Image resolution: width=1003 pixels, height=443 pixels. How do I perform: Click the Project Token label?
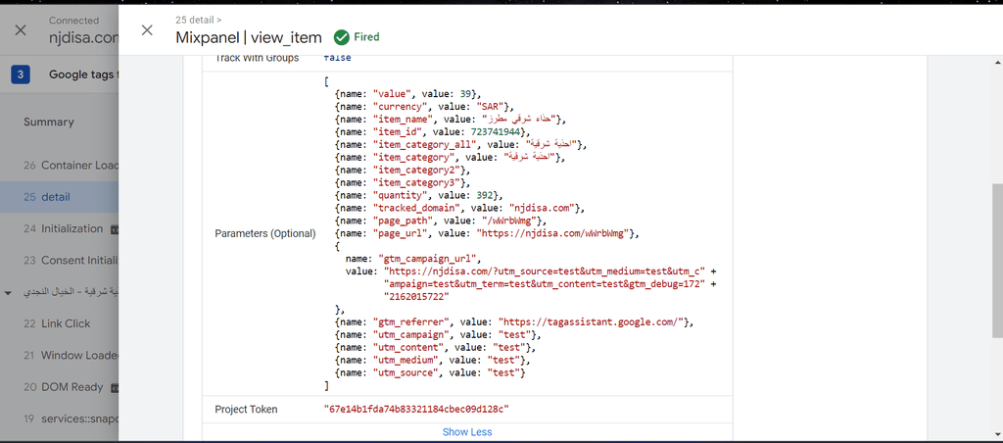tap(246, 409)
